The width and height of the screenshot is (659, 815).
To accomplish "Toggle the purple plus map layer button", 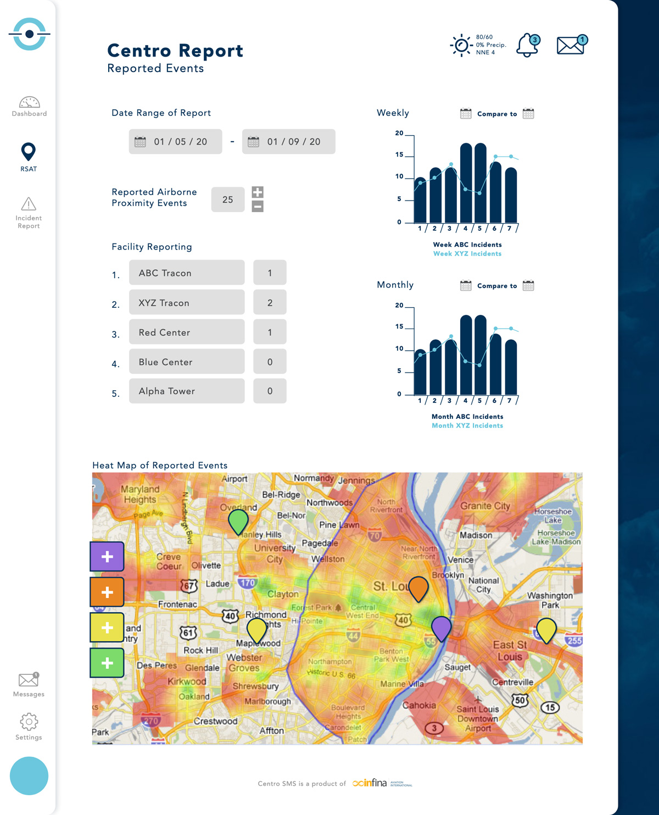I will tap(107, 557).
